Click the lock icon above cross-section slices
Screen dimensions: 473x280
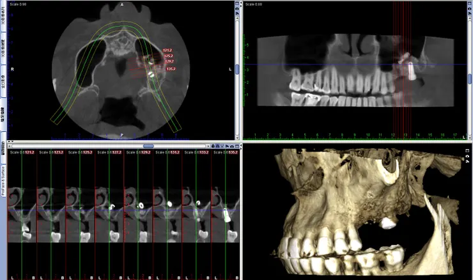(213, 146)
